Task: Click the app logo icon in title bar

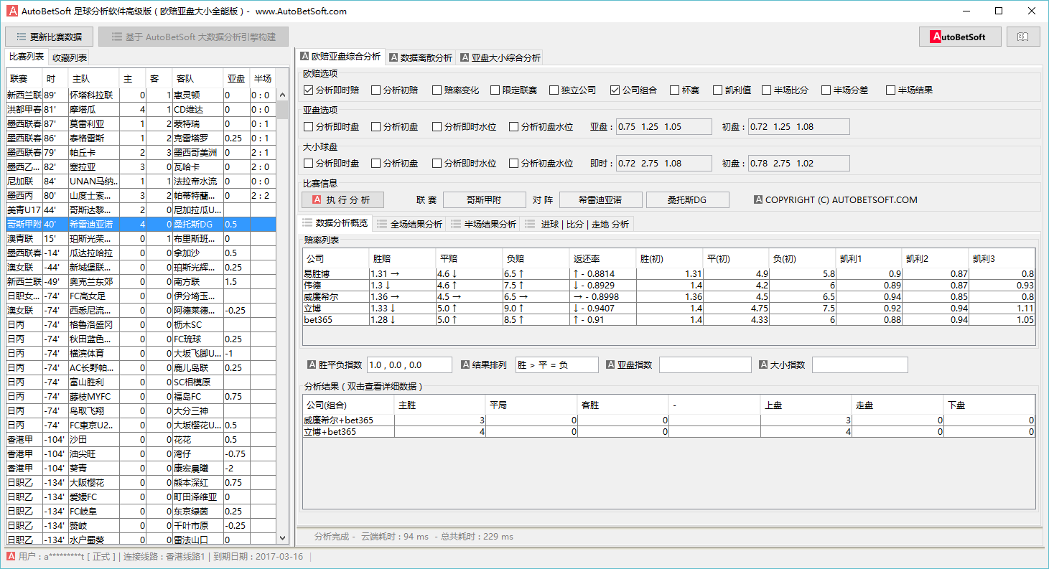Action: [11, 11]
